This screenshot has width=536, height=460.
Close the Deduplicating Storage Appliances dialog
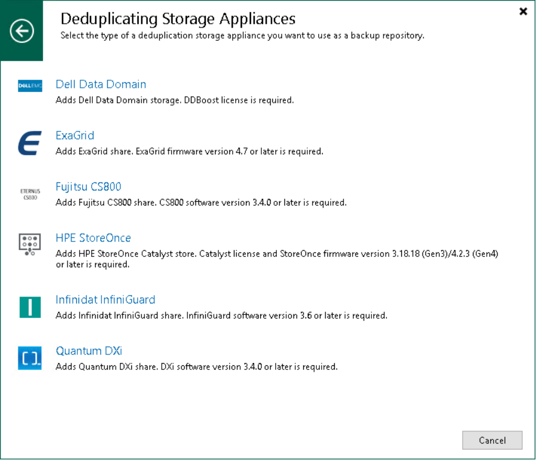[522, 11]
